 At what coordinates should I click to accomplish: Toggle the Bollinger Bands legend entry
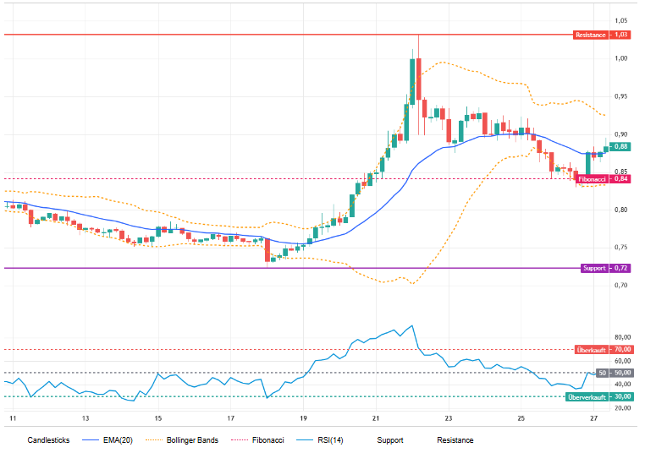pos(192,440)
